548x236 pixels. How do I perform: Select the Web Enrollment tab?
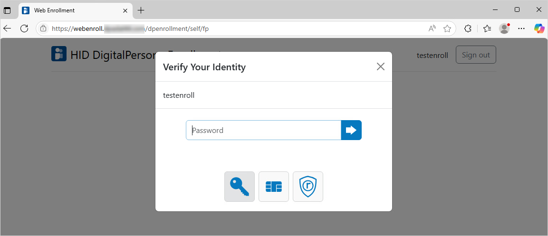71,10
